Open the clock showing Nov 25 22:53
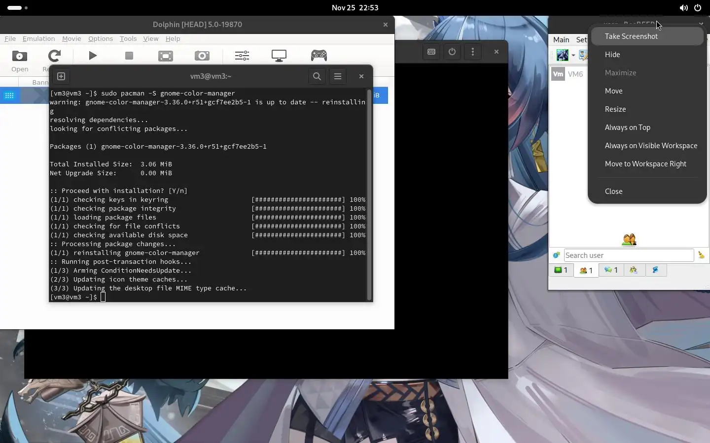 (x=355, y=8)
